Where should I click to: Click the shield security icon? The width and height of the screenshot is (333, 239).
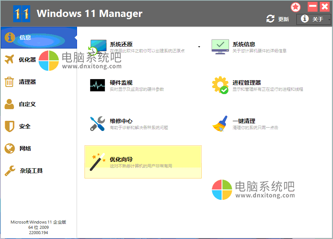tap(9, 126)
